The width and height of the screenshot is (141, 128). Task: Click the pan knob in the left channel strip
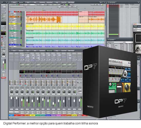pyautogui.click(x=4, y=54)
